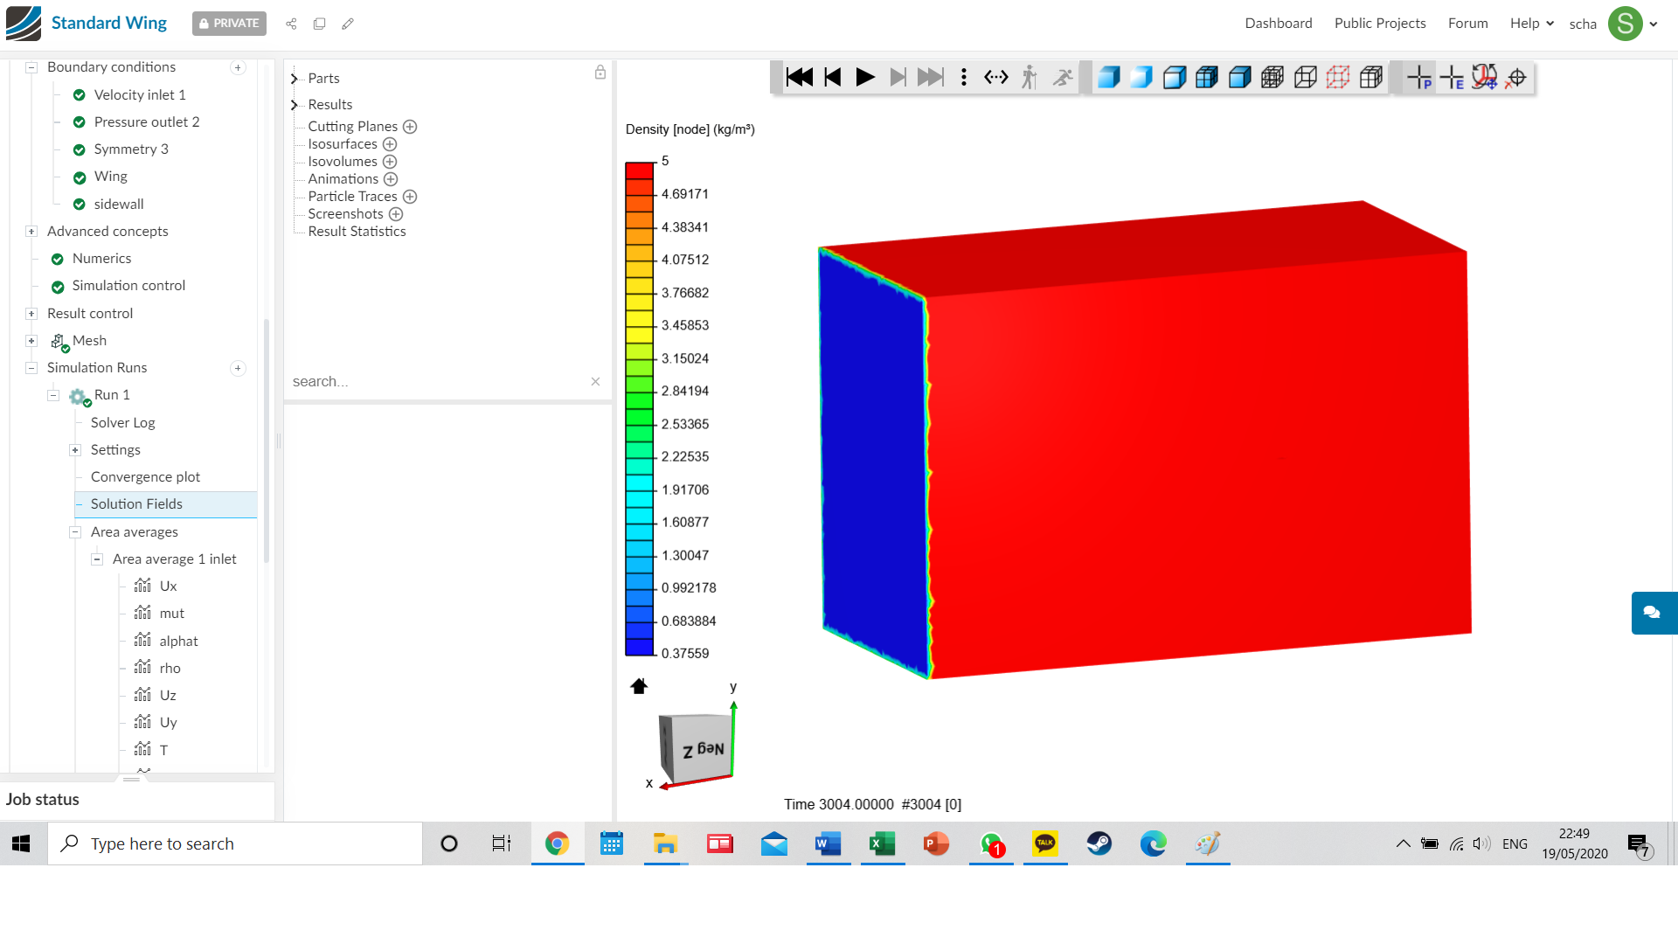Toggle the PRIVATE project badge
1678x944 pixels.
[x=229, y=24]
